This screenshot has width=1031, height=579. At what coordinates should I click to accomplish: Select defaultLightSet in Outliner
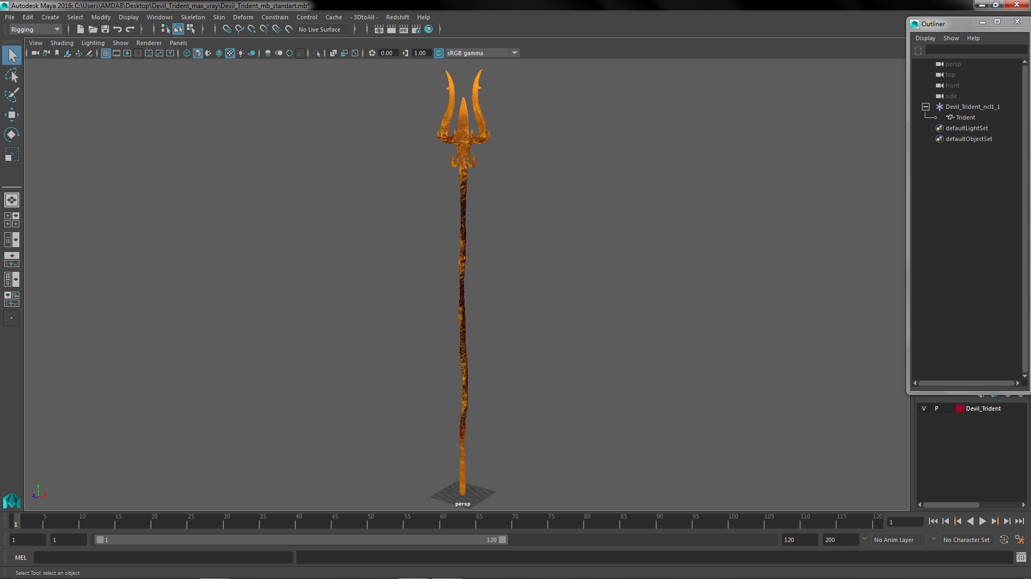coord(967,128)
